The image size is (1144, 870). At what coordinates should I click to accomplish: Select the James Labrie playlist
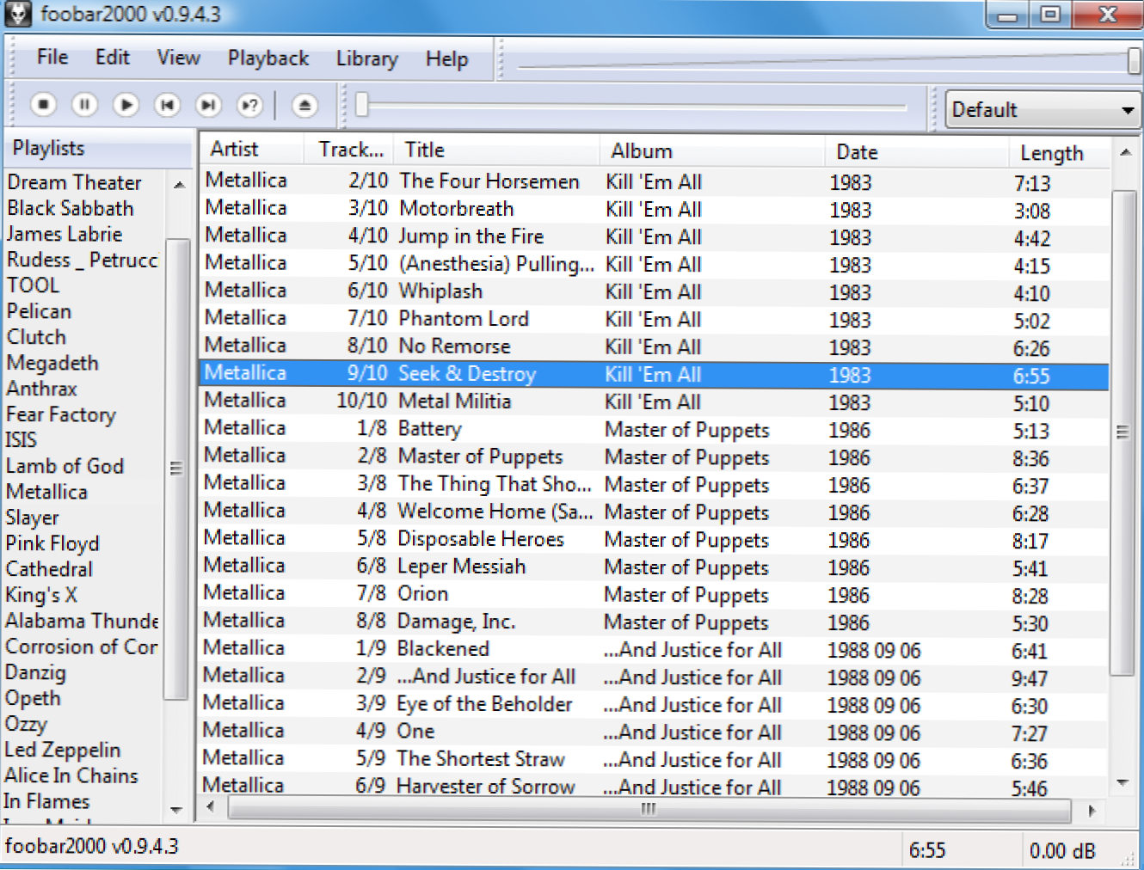[65, 234]
